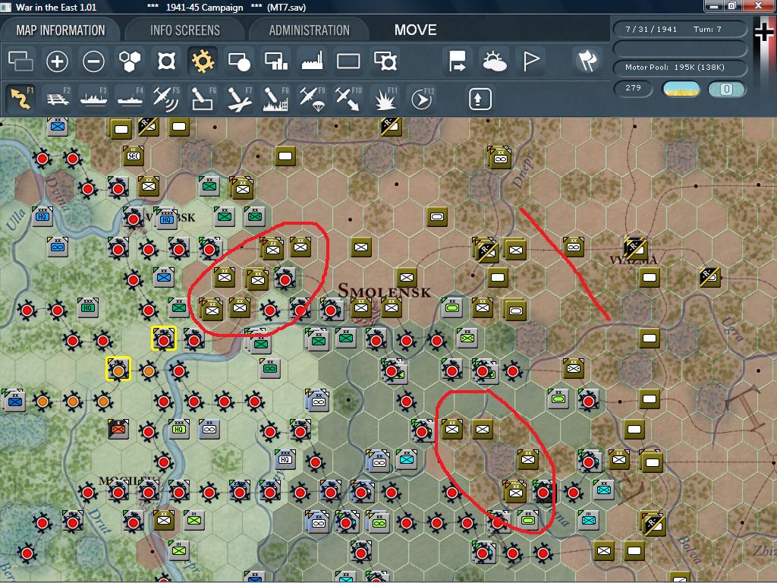
Task: Select the F5 air recon mode
Action: [x=166, y=99]
